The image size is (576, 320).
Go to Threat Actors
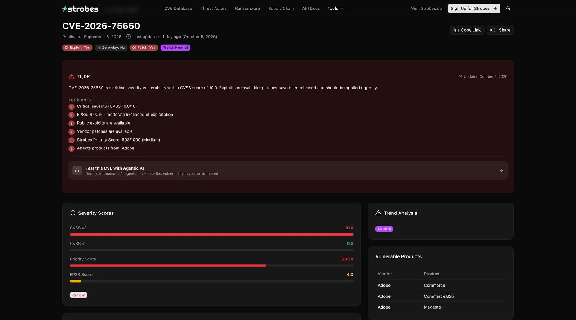click(213, 8)
